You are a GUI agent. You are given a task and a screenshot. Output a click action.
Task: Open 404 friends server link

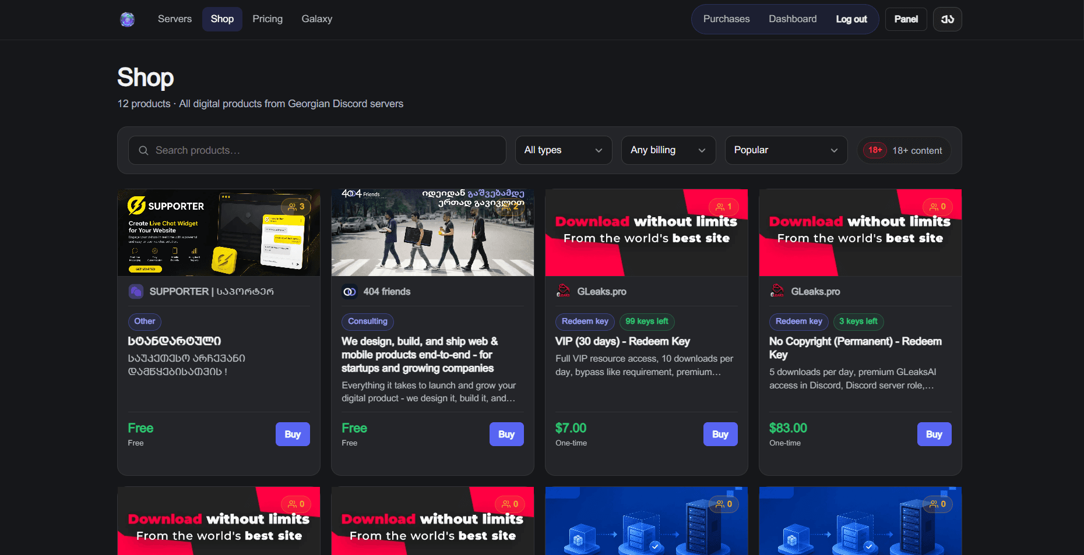pyautogui.click(x=387, y=291)
